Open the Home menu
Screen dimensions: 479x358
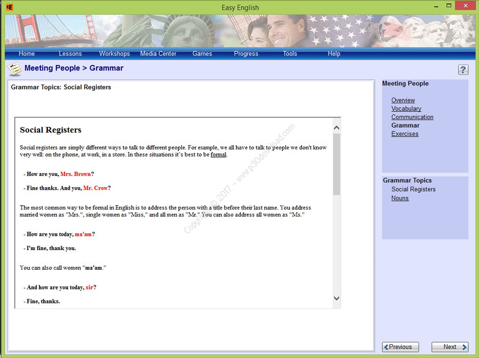27,54
